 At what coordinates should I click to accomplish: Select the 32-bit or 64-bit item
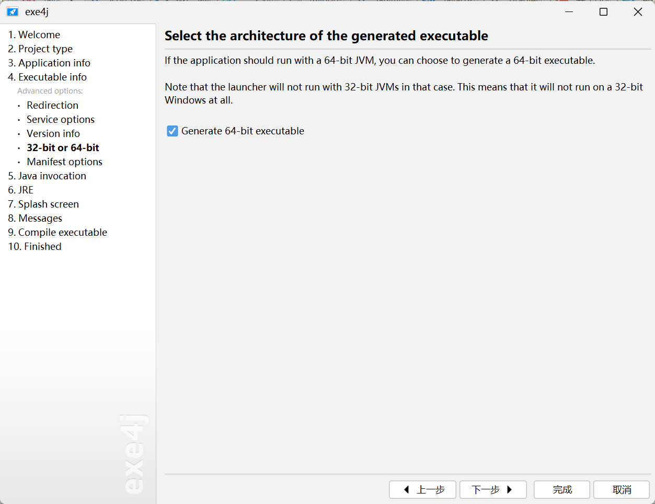[63, 147]
